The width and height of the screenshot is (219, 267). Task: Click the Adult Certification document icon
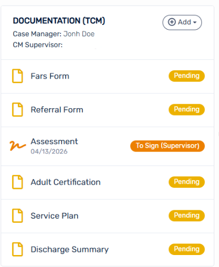point(17,182)
